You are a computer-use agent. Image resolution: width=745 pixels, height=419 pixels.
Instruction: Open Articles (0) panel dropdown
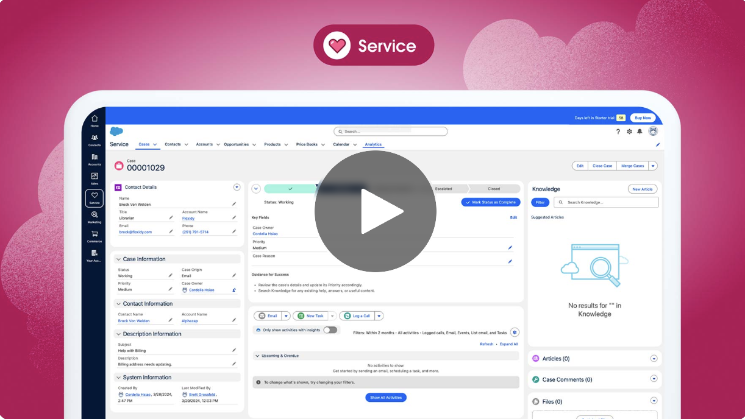[x=654, y=359]
